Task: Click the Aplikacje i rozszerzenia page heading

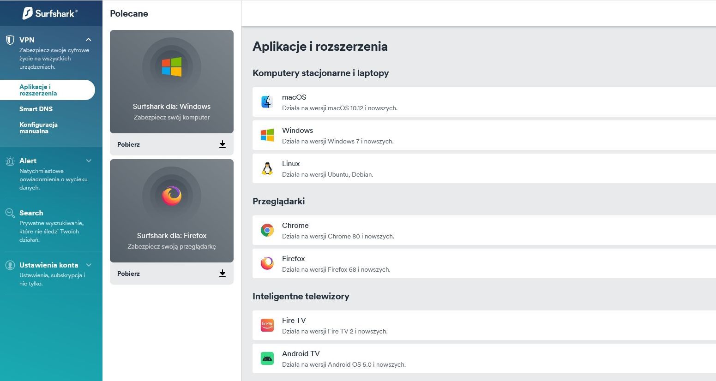Action: 320,47
